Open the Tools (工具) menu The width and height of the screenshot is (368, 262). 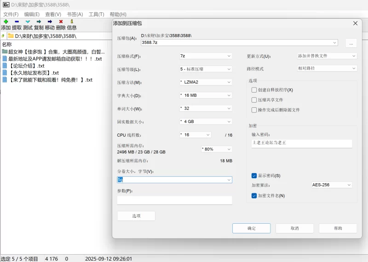pos(96,14)
